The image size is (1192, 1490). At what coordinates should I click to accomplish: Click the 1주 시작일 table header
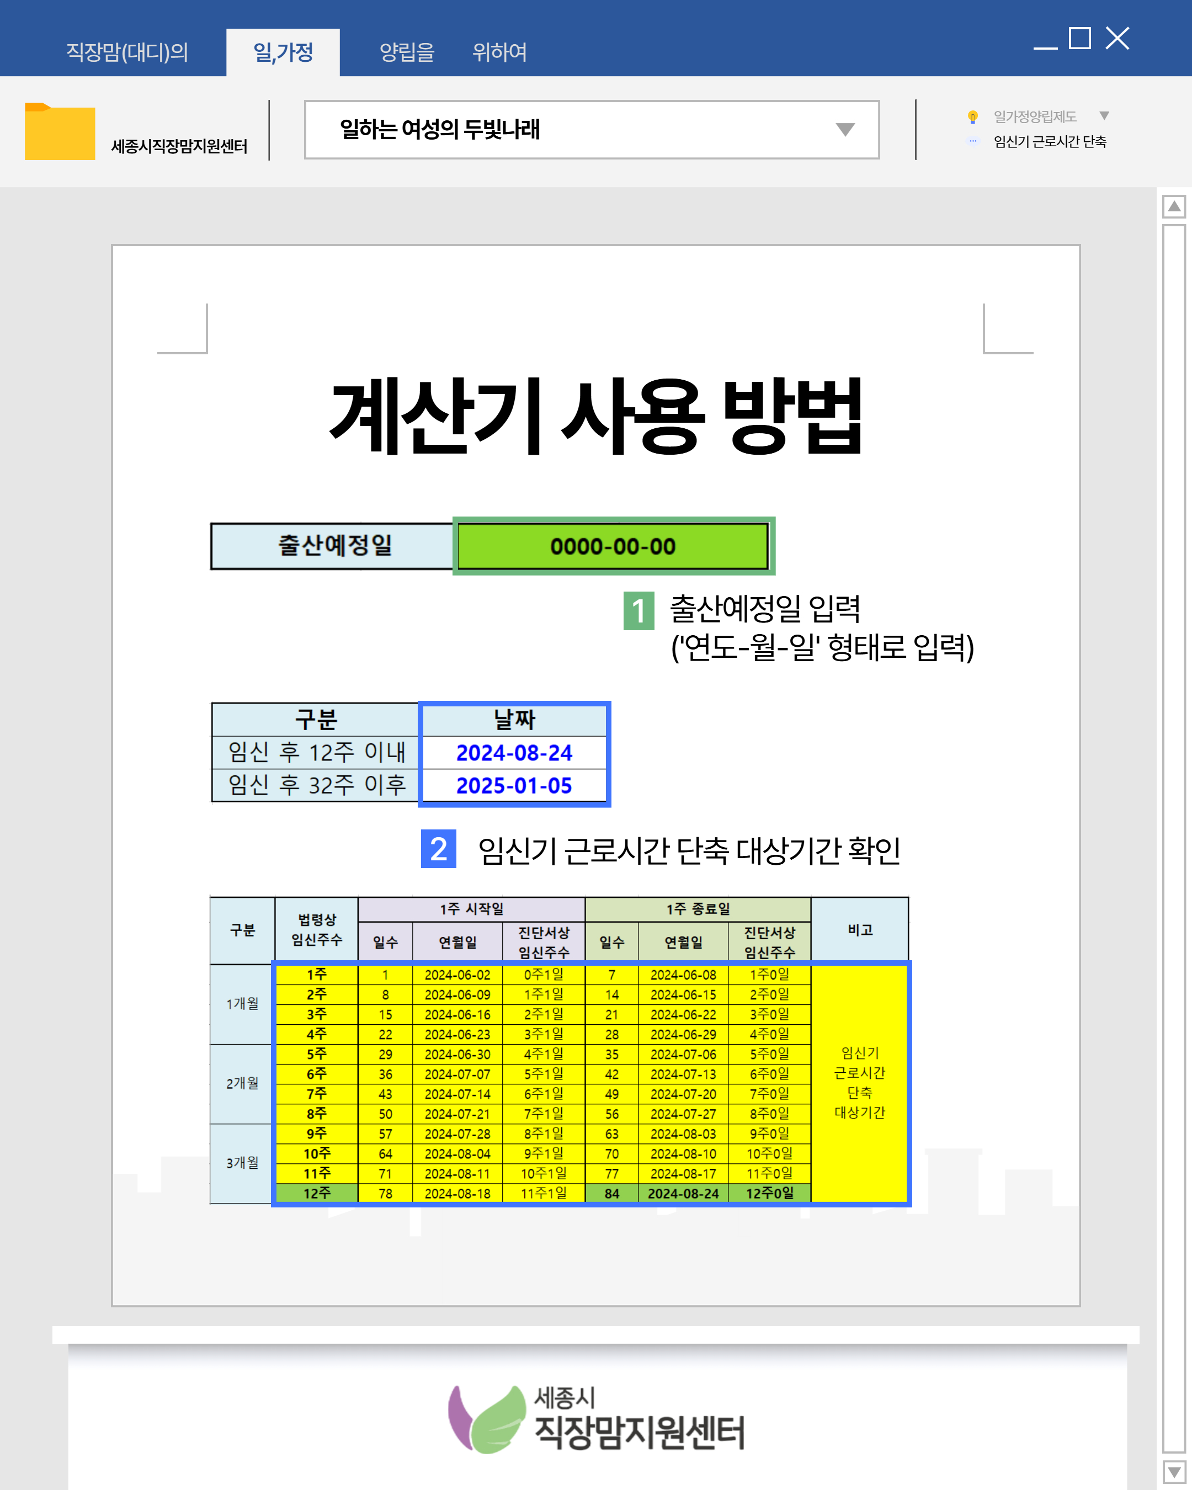click(x=471, y=909)
